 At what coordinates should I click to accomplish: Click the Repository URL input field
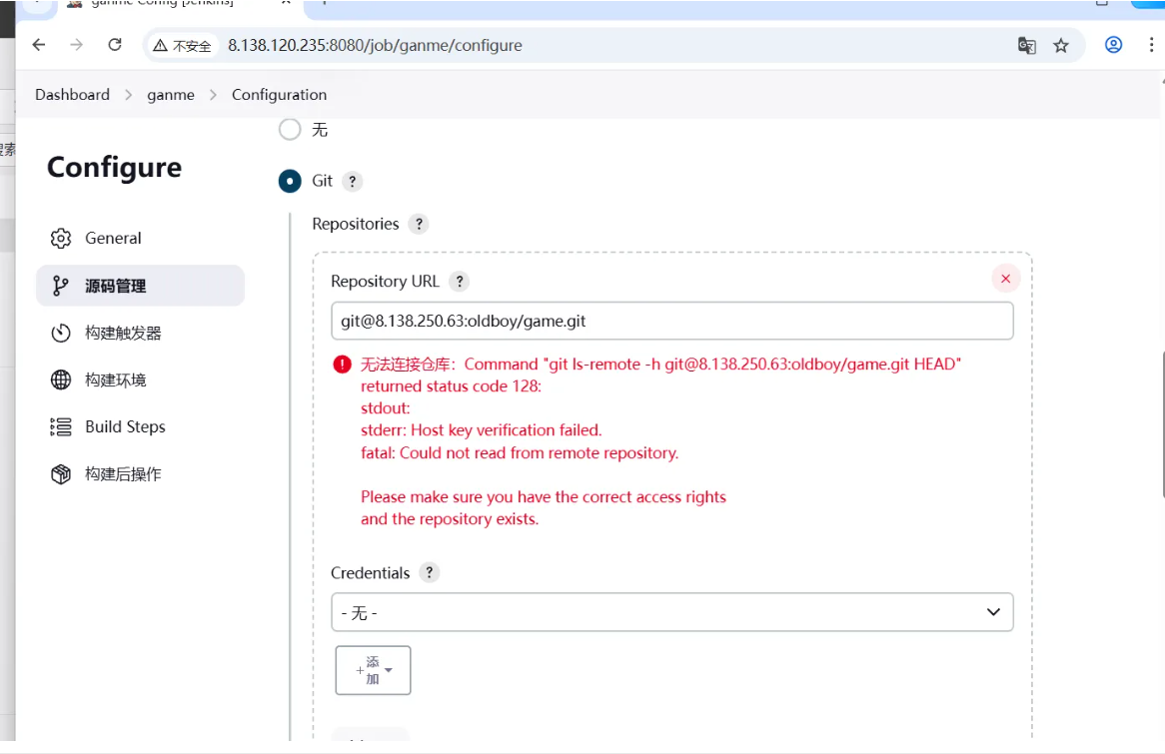point(671,321)
